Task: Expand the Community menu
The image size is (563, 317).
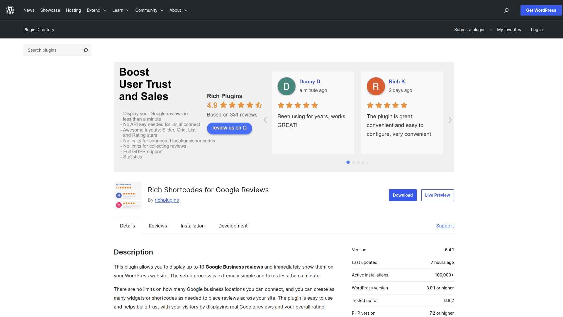Action: (x=149, y=10)
